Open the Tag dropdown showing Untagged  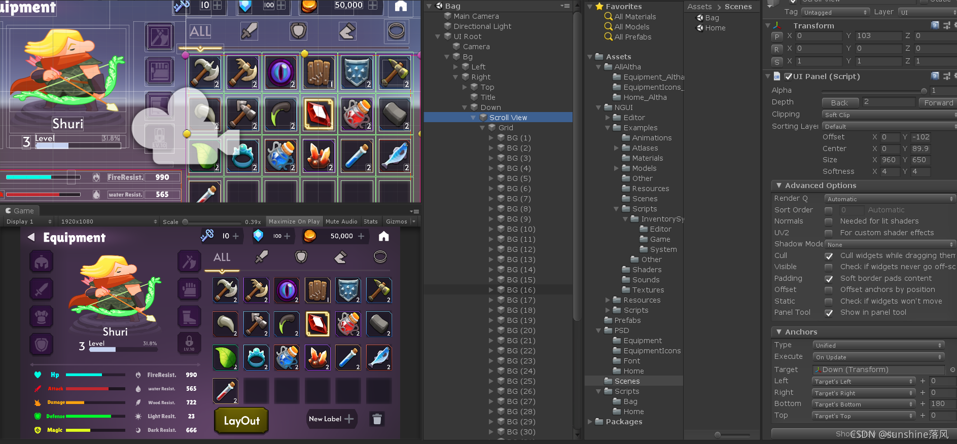pos(836,12)
